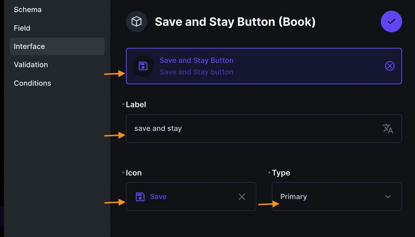The image size is (415, 237).
Task: Click the Save icon in Icon field
Action: (x=140, y=197)
